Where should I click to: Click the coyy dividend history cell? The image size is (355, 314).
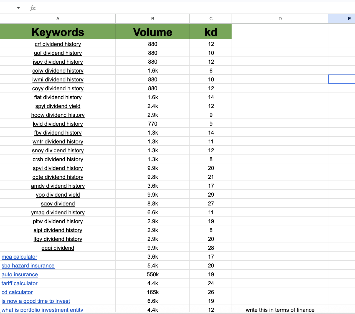tap(58, 88)
